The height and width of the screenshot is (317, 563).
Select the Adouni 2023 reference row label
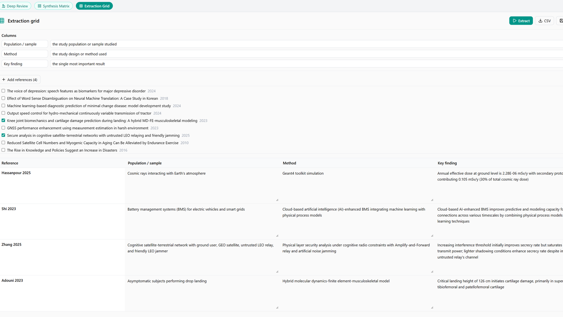coord(12,281)
